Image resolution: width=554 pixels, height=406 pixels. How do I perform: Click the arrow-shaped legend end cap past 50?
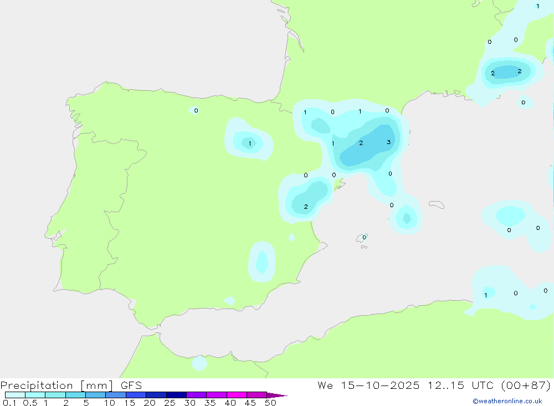point(276,395)
